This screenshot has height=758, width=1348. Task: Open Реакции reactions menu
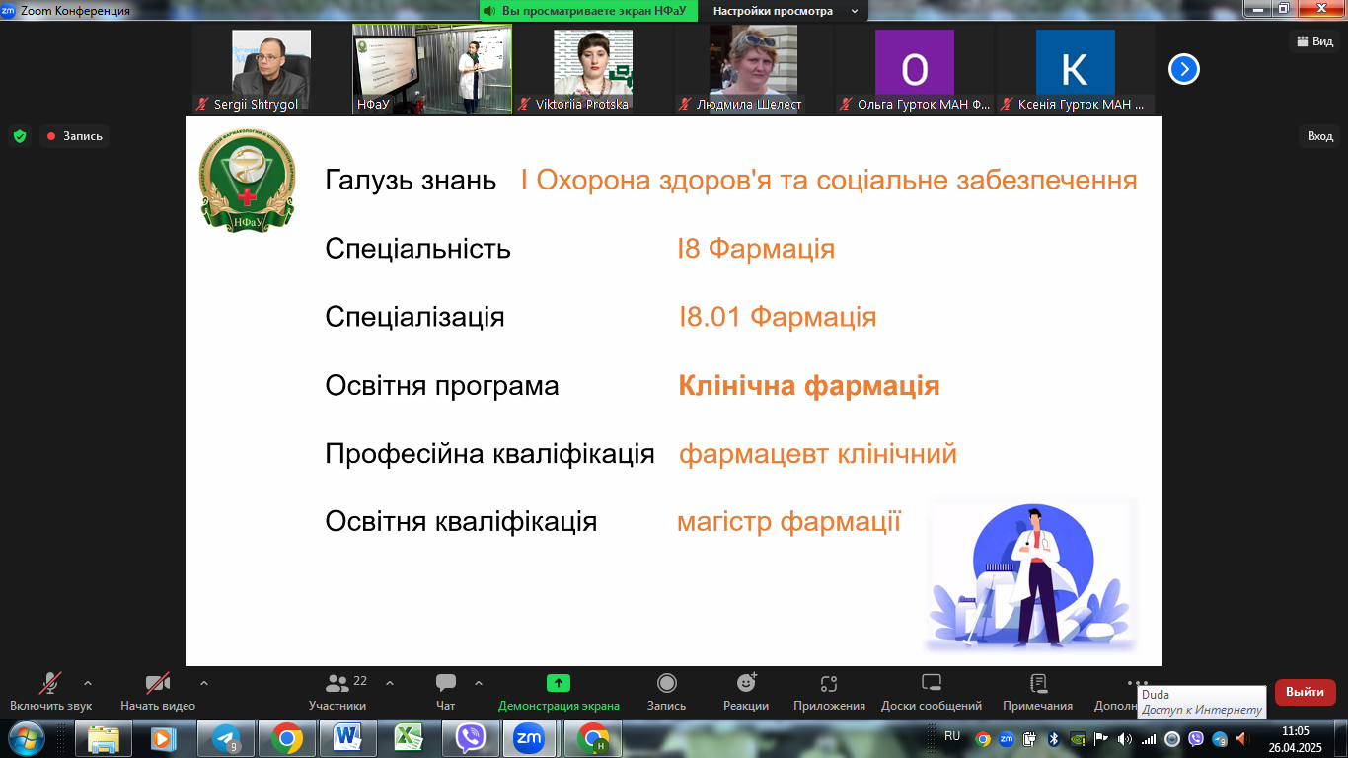[x=746, y=692]
